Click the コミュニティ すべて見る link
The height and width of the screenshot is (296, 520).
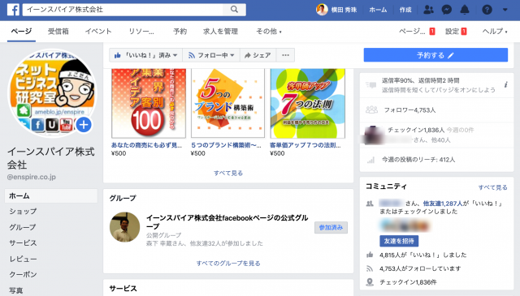pyautogui.click(x=493, y=187)
